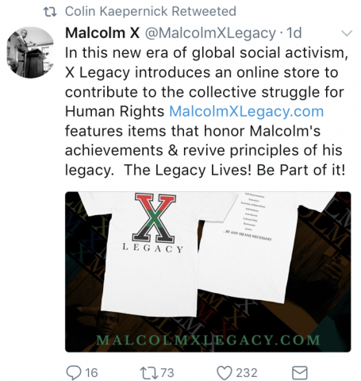This screenshot has height=381, width=361.
Task: Click the reply speech bubble icon
Action: 74,372
